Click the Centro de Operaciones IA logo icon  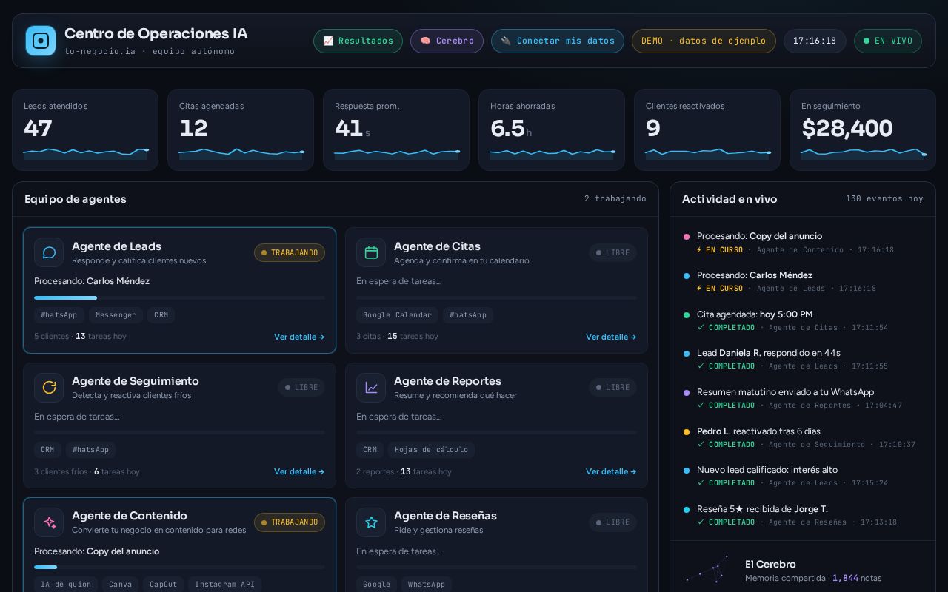[x=41, y=41]
